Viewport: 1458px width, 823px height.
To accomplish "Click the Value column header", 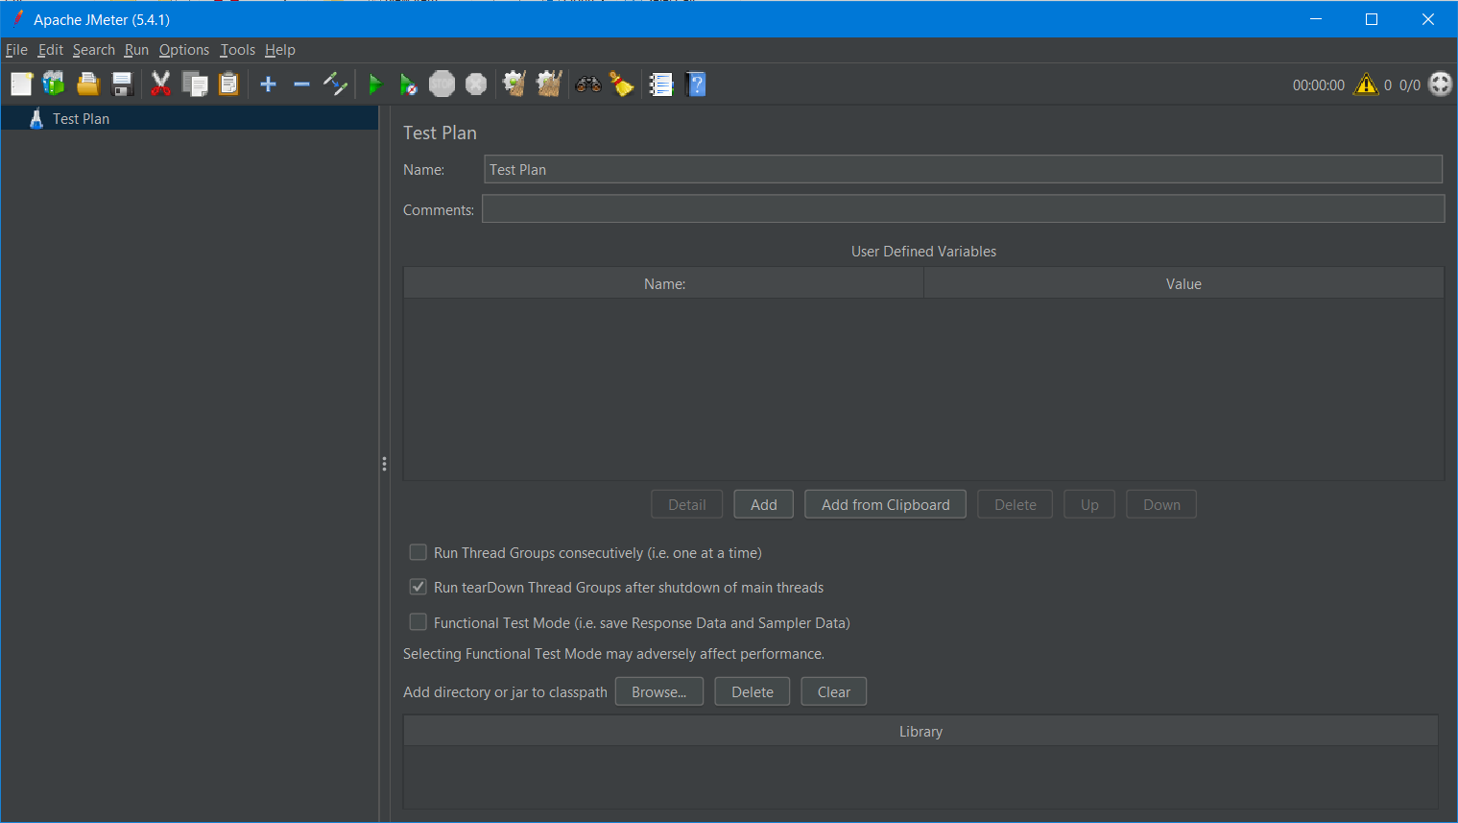I will (1183, 283).
